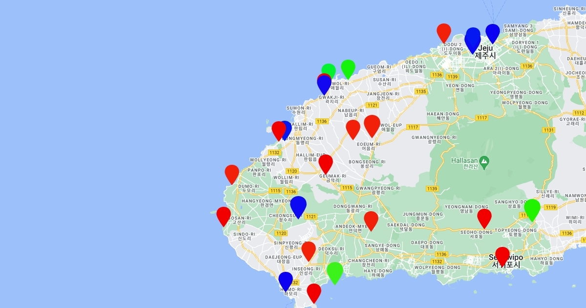The image size is (586, 308).
Task: Click the blue marker at Cheongsu-ri
Action: (x=298, y=206)
